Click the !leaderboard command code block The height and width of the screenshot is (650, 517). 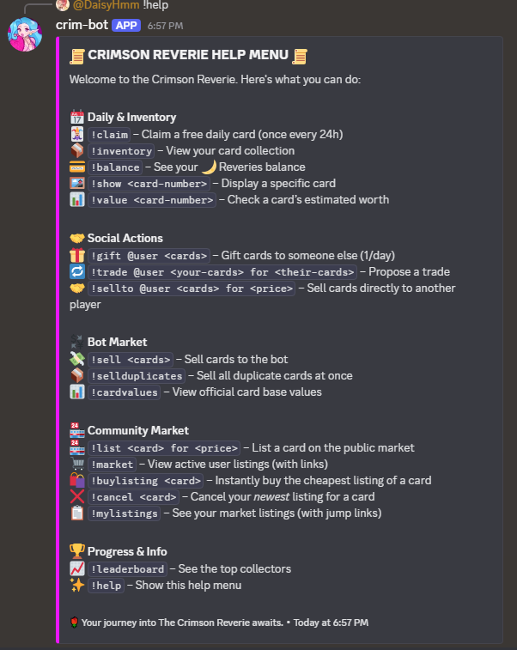(127, 569)
